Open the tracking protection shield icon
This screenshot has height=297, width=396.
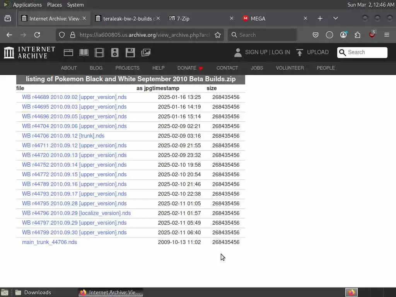pos(62,35)
